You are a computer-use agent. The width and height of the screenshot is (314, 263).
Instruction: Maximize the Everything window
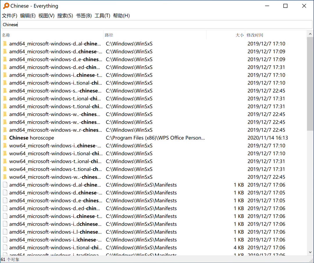[x=286, y=6]
